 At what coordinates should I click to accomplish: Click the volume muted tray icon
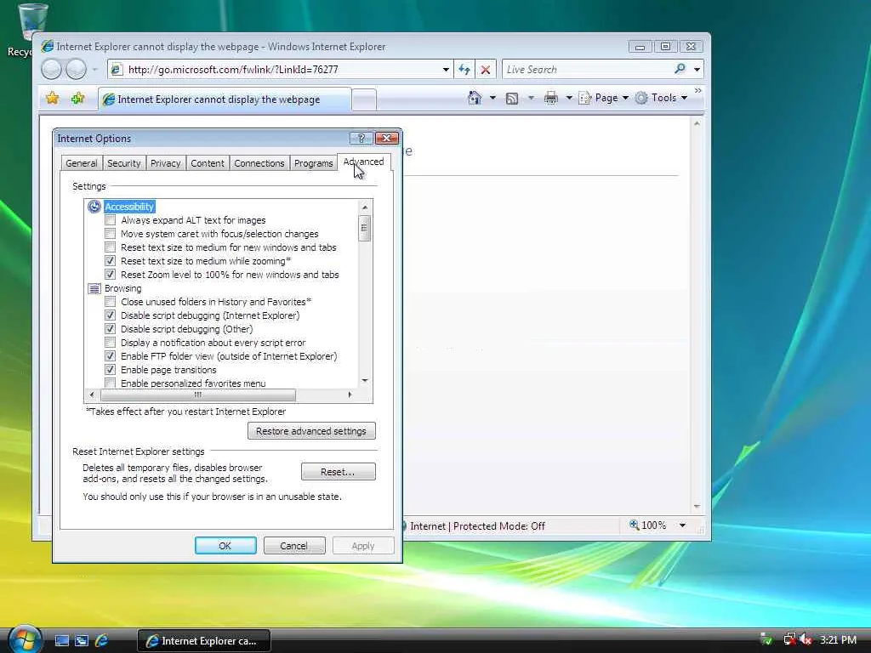click(x=806, y=639)
